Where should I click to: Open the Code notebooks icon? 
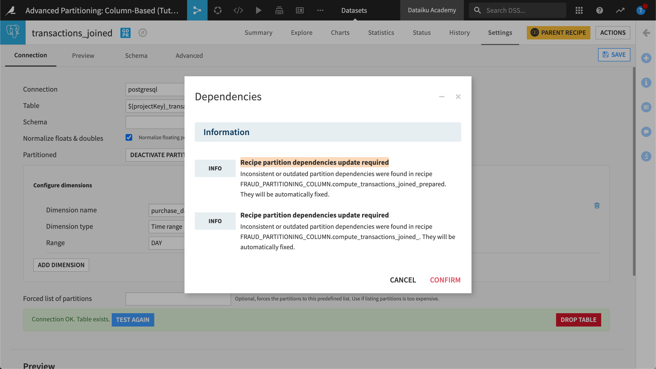(x=238, y=10)
